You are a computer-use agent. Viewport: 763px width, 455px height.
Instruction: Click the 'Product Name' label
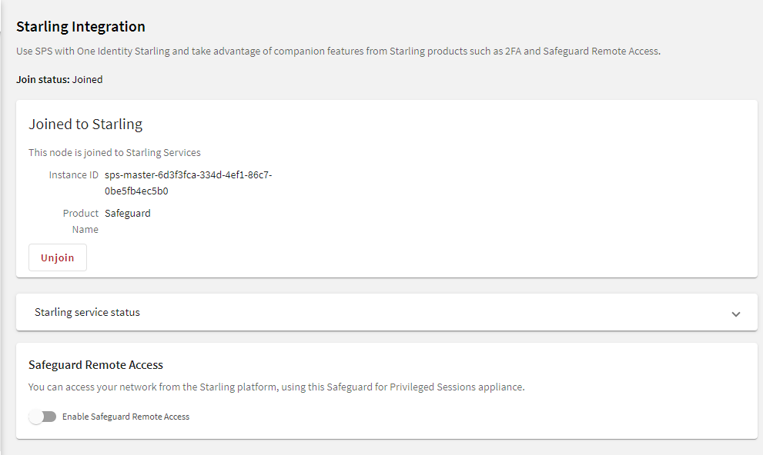[81, 221]
